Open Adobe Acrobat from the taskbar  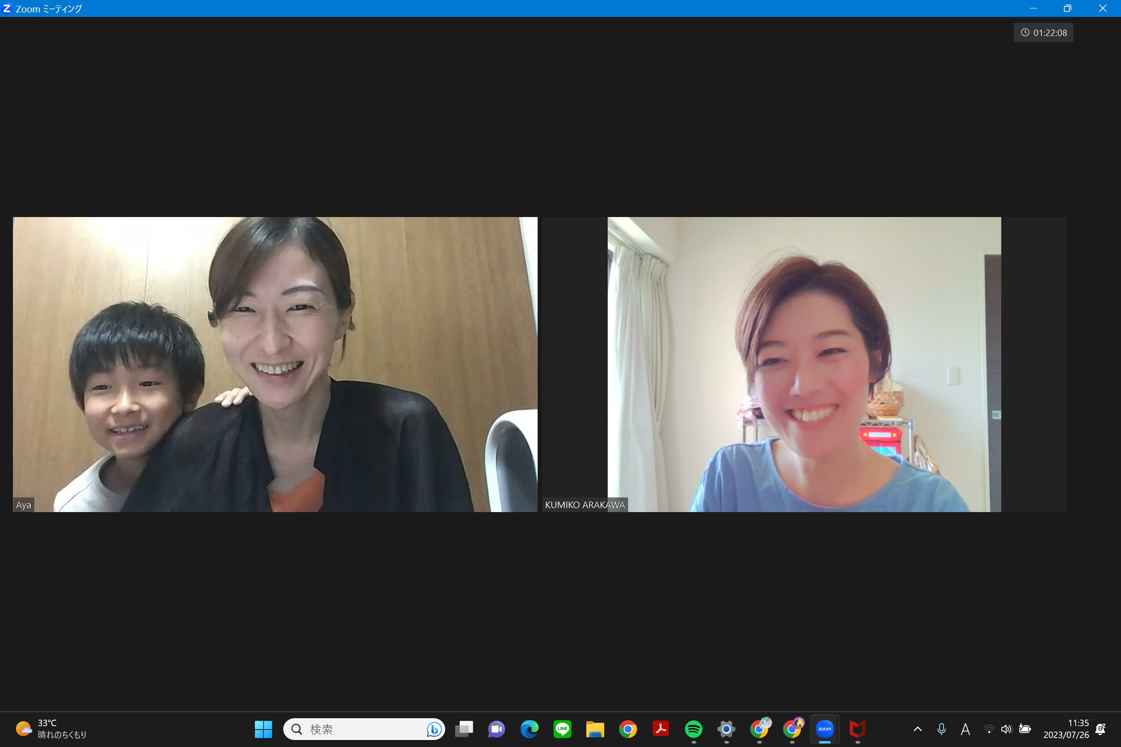[661, 729]
